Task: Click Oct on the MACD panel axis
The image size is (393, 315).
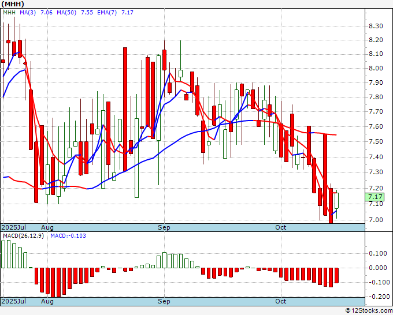Action: 281,301
